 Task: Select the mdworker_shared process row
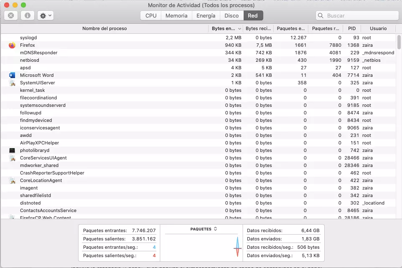pos(198,165)
